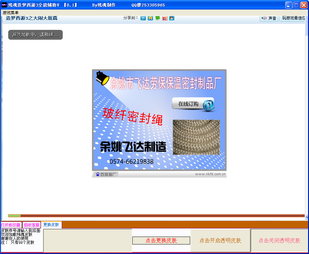Image resolution: width=309 pixels, height=254 pixels.
Task: Toggle sound with 声音 button
Action: (x=269, y=18)
